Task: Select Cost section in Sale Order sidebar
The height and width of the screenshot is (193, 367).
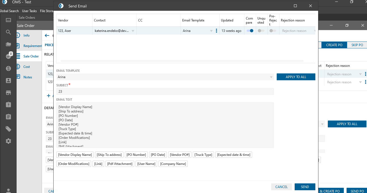Action: click(27, 67)
